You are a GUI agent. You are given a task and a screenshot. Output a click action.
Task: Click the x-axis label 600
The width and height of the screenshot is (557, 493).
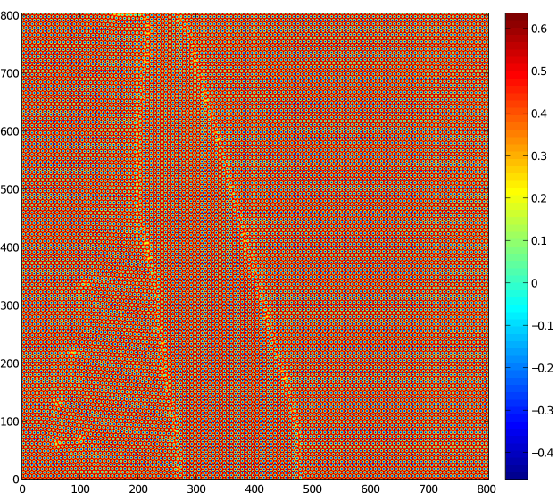[x=370, y=489]
